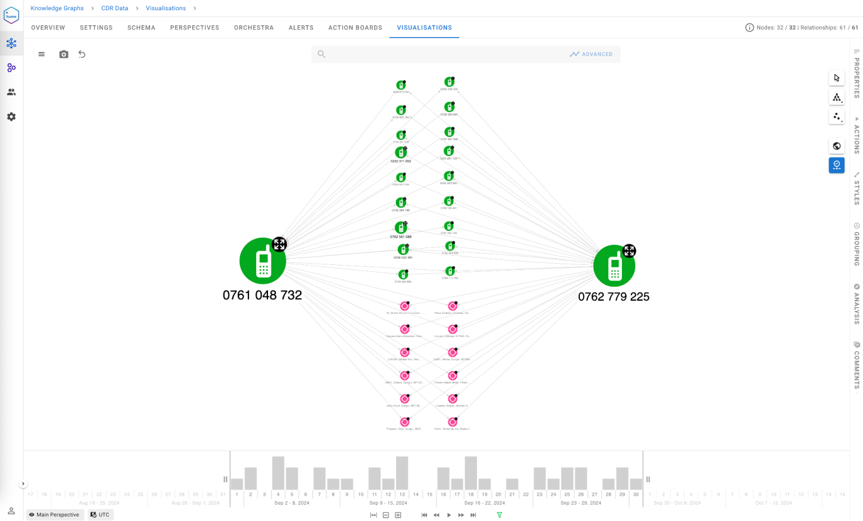Image resolution: width=863 pixels, height=521 pixels.
Task: Open the CDR Data breadcrumb link
Action: (x=115, y=8)
